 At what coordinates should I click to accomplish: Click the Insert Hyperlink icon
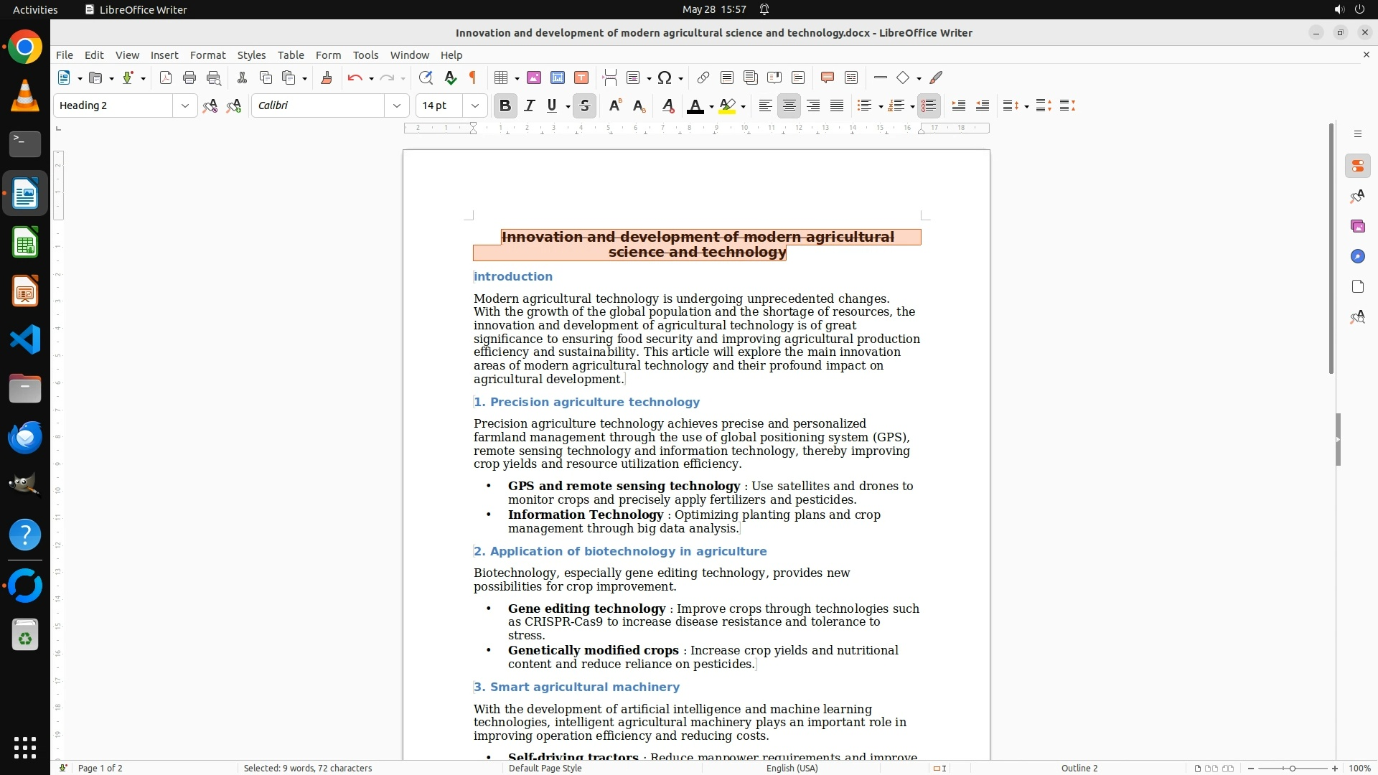[x=703, y=78]
